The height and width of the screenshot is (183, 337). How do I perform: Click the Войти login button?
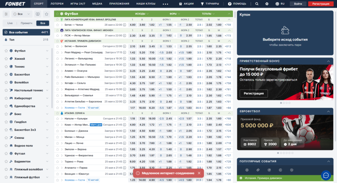(x=298, y=4)
